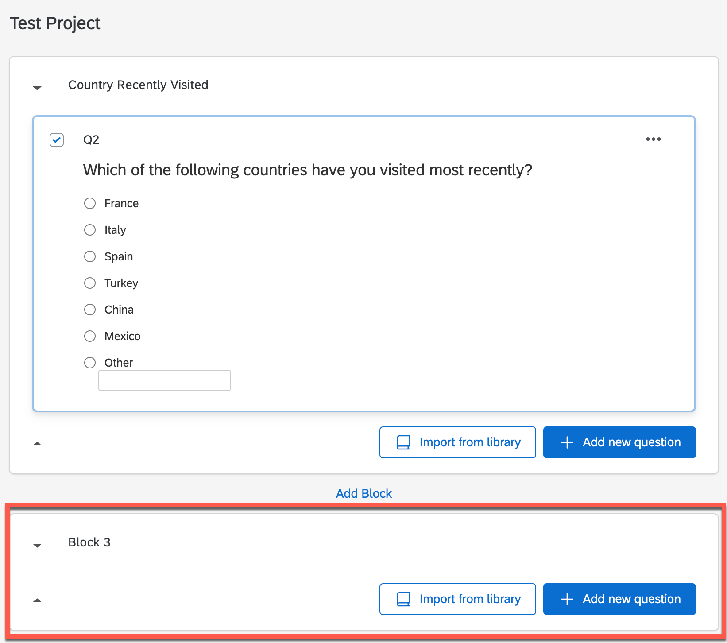
Task: Collapse the Country Recently Visited block
Action: coord(37,88)
